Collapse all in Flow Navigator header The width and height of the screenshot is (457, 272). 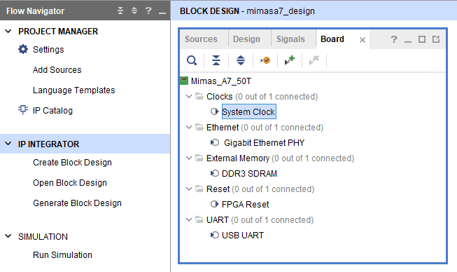tap(120, 11)
